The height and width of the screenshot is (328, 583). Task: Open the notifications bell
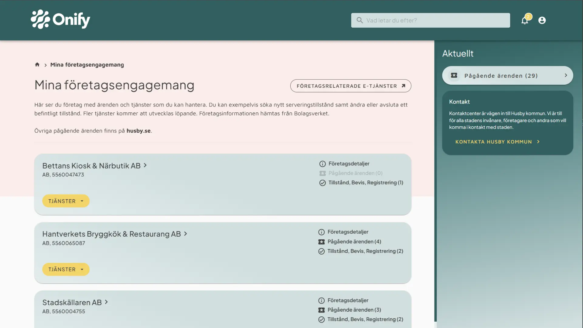525,20
